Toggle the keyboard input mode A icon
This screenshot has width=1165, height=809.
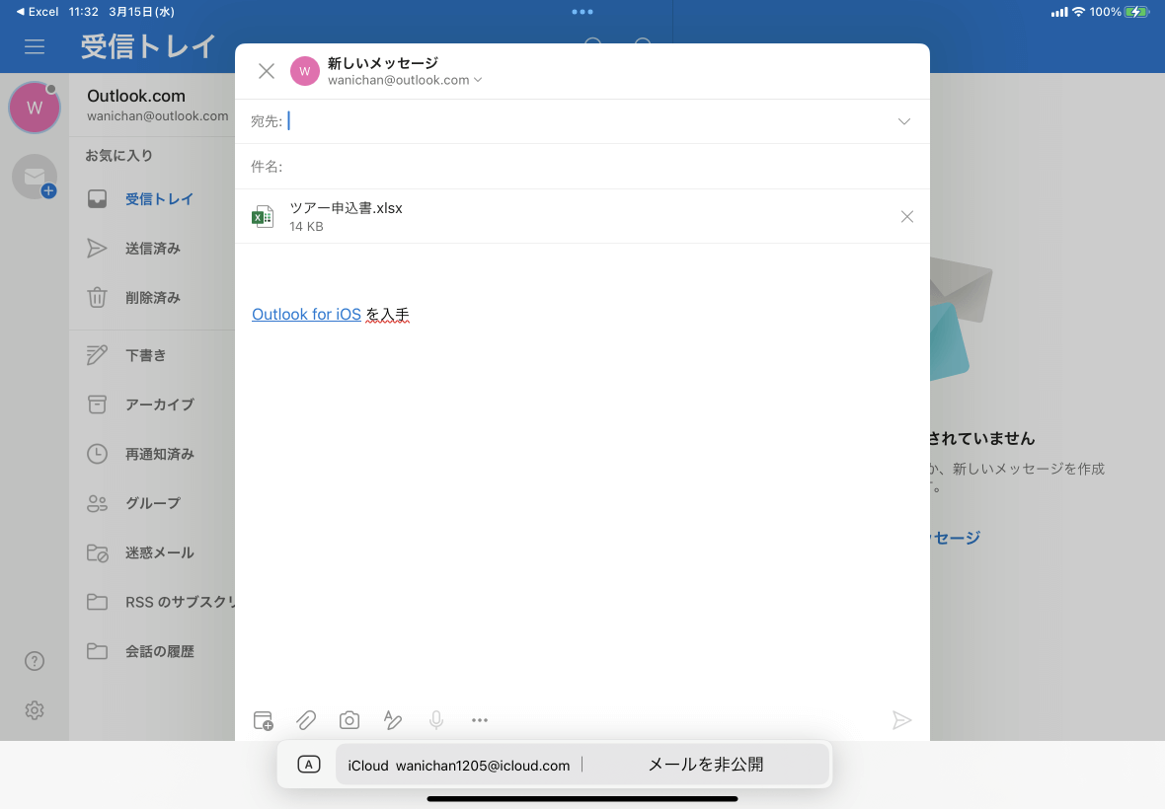point(308,765)
